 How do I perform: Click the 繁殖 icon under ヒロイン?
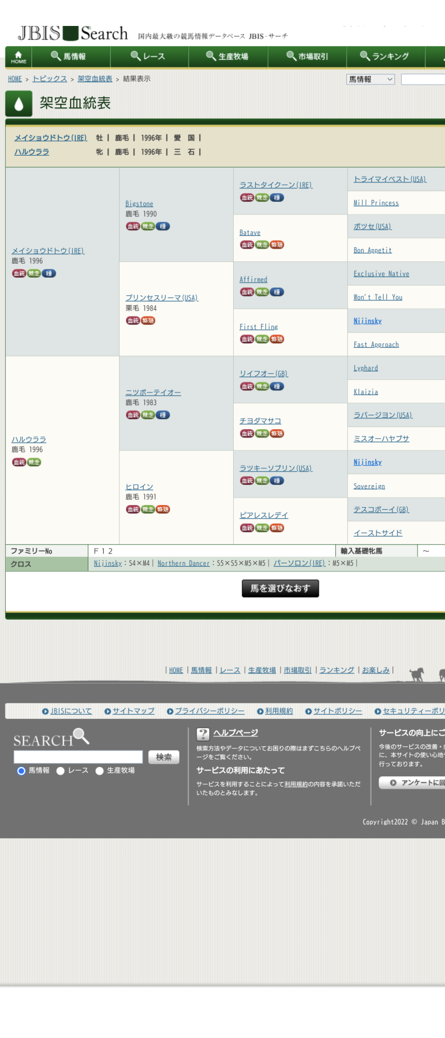[163, 510]
